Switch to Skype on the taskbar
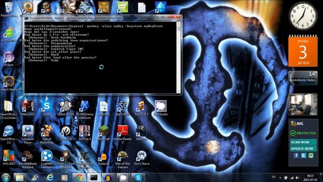 [138, 177]
